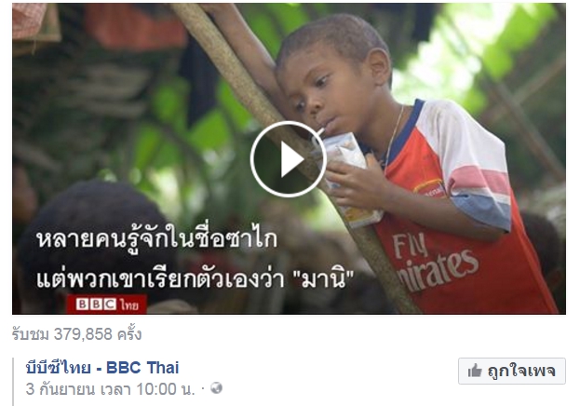
Task: Click the Fly Emirates text on the shirt
Action: pos(433,260)
